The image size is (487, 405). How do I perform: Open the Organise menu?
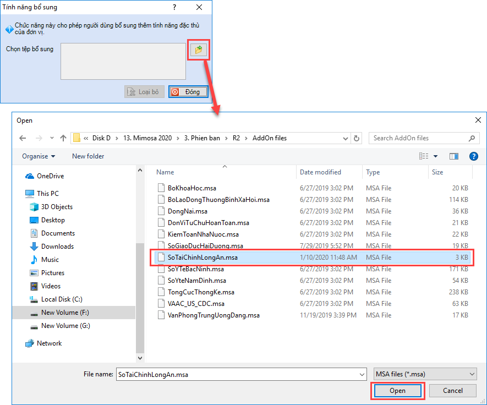click(39, 156)
